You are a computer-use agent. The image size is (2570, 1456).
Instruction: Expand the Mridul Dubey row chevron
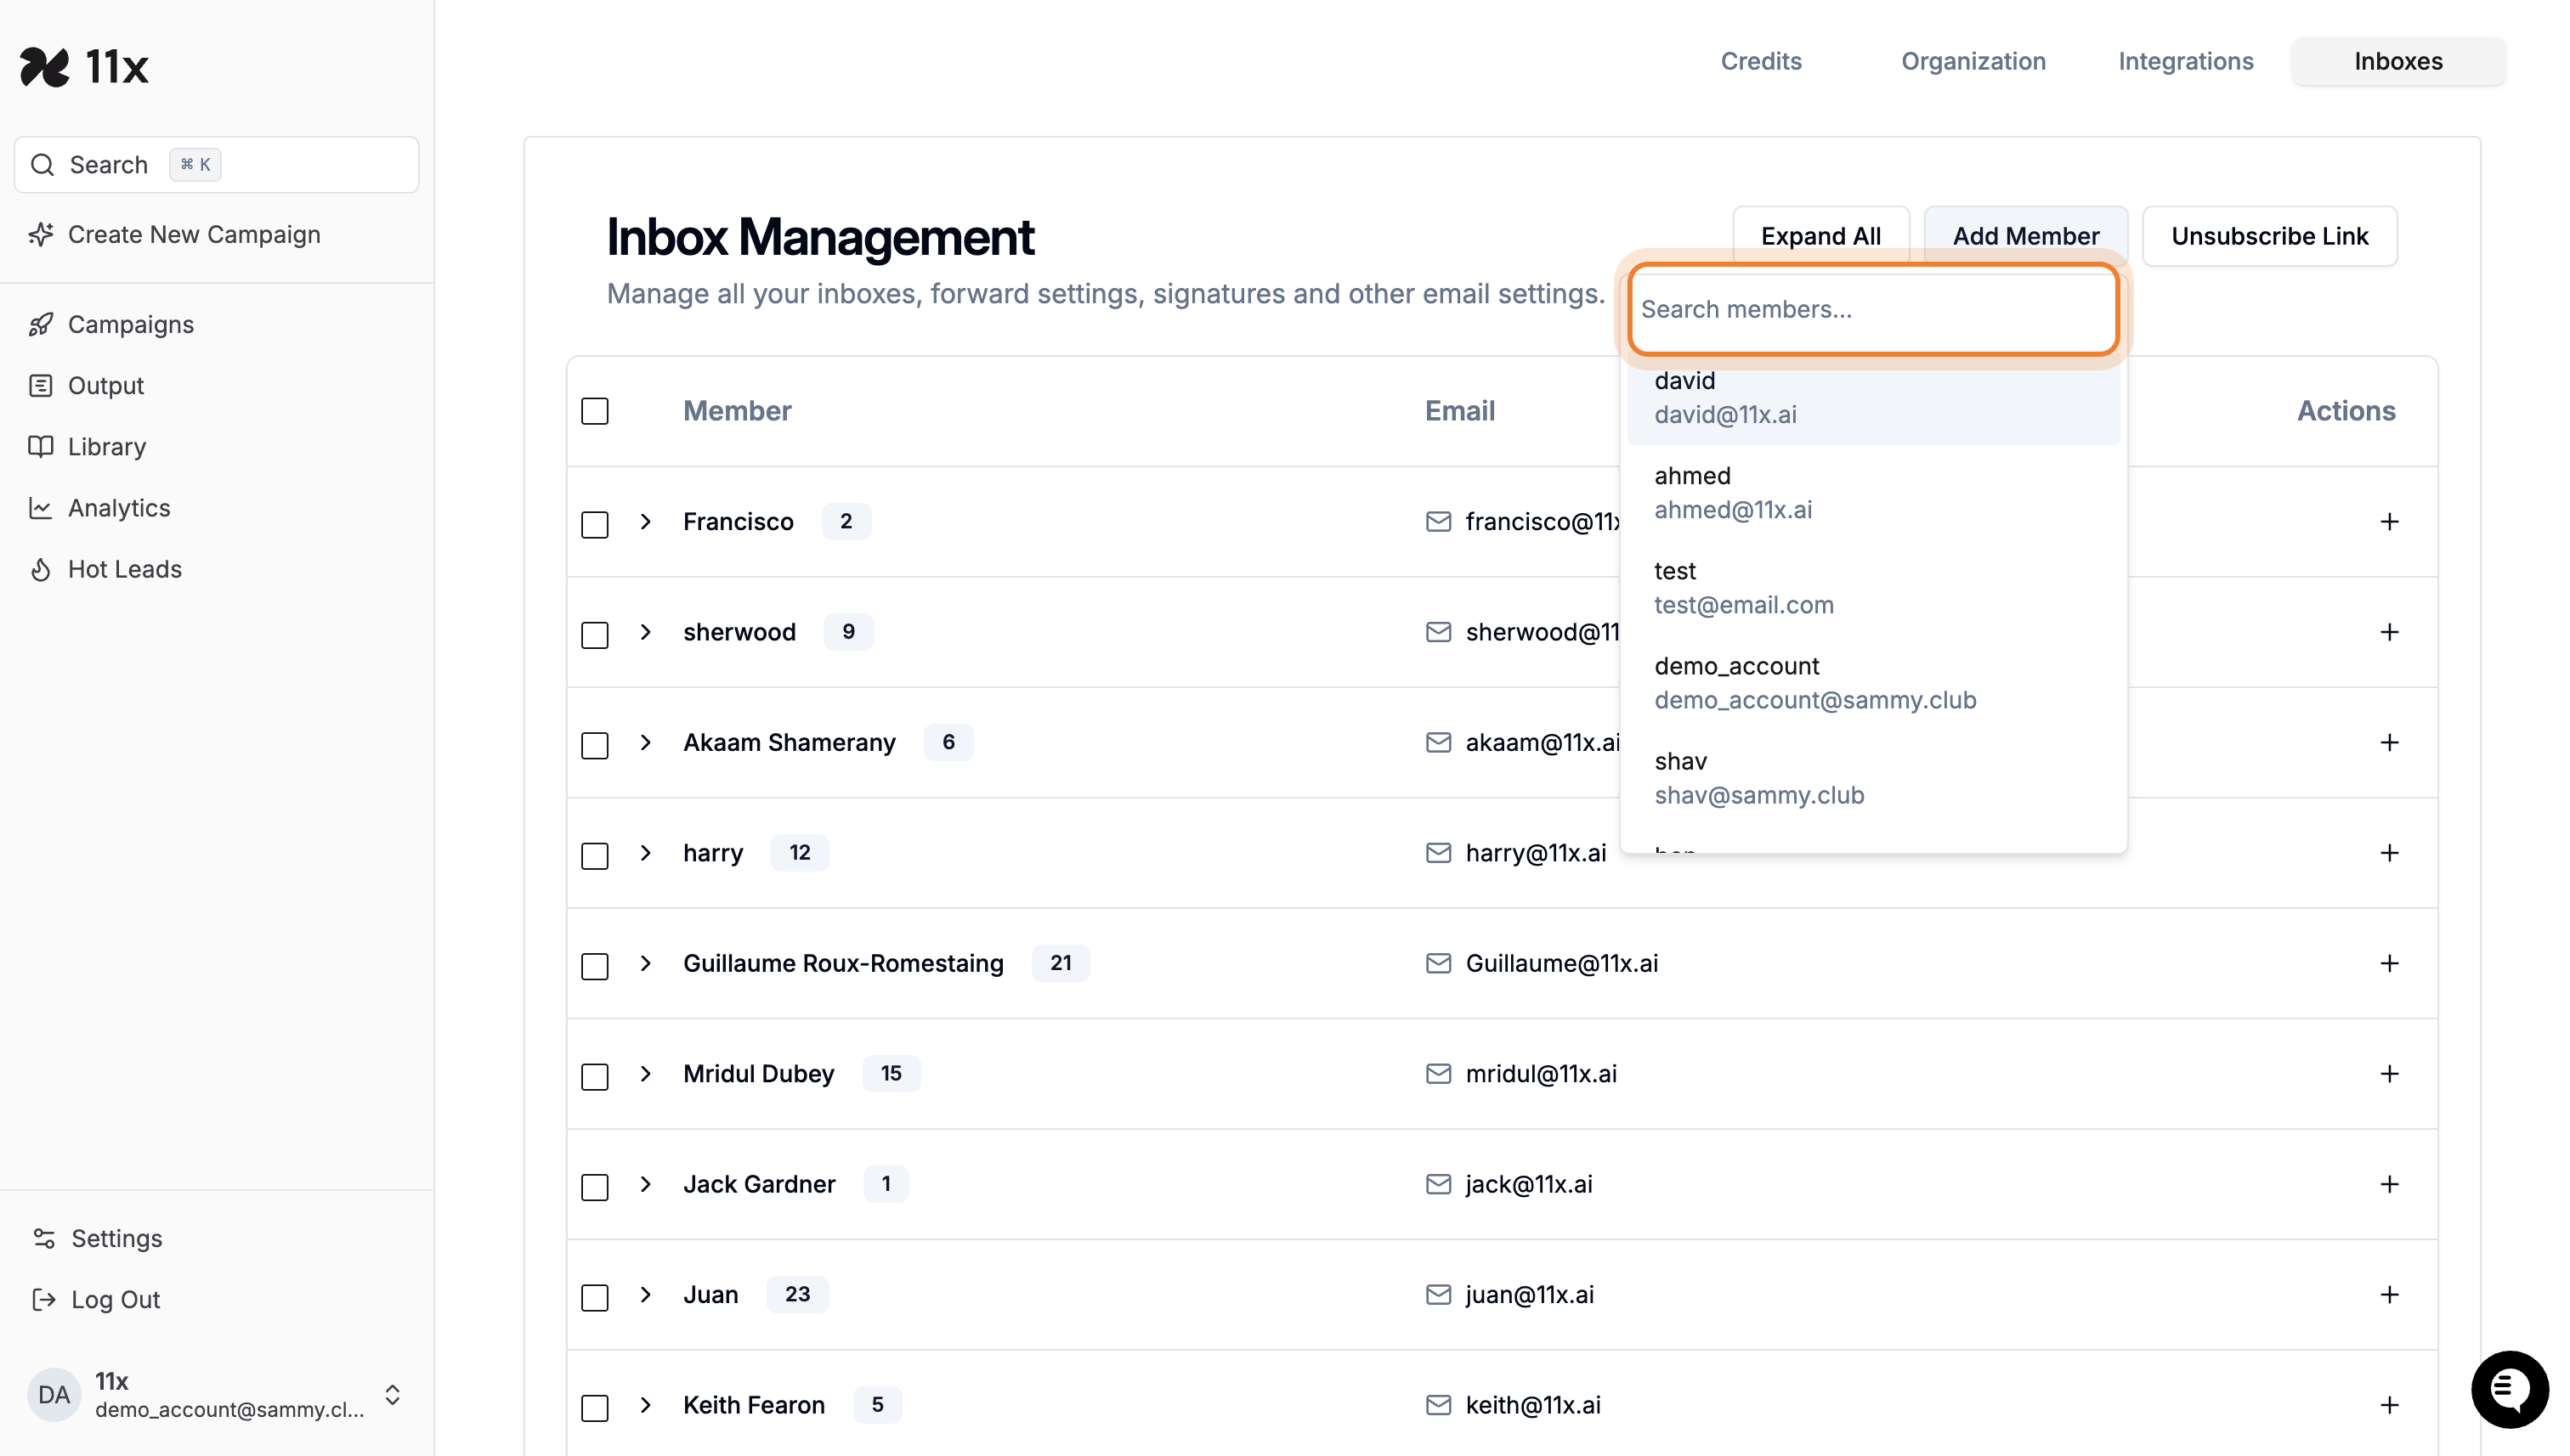[645, 1074]
